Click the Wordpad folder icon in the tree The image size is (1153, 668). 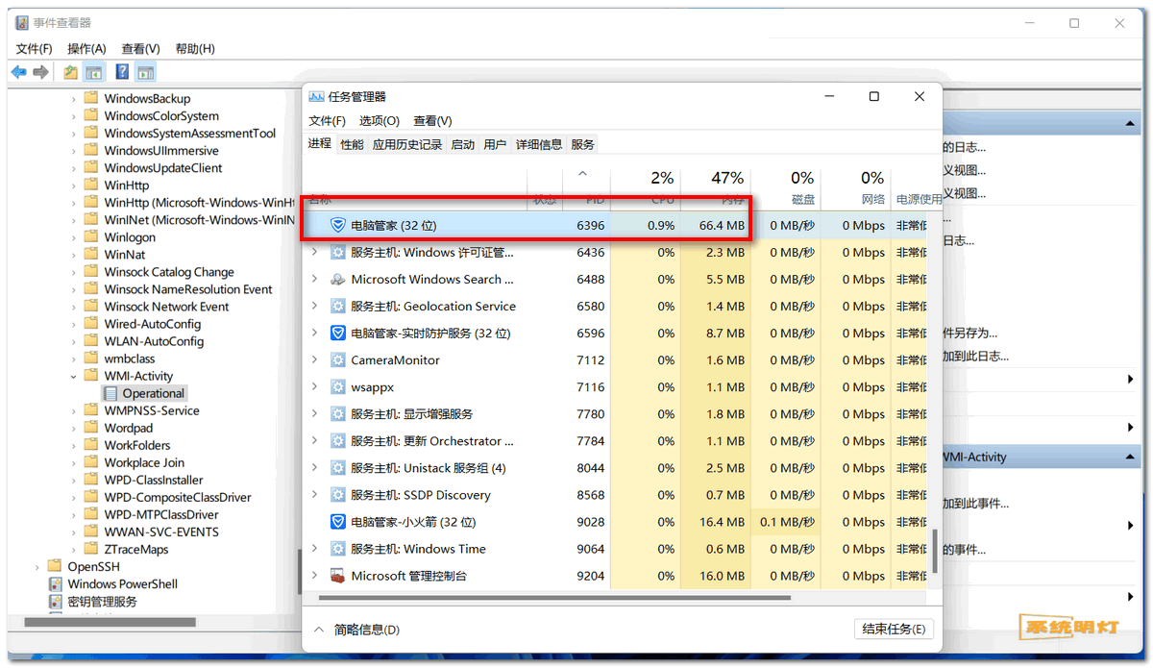(x=90, y=428)
